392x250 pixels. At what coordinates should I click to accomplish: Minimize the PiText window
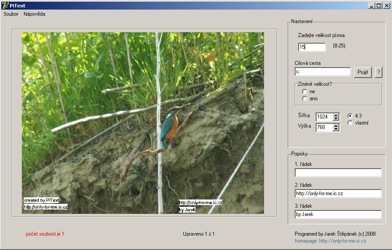tap(371, 6)
